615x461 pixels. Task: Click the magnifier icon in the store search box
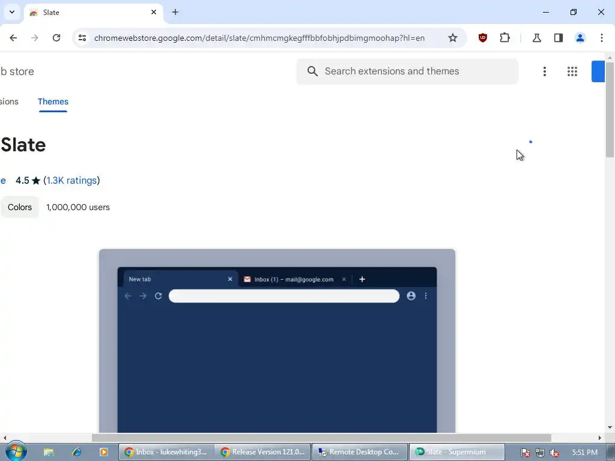click(x=312, y=71)
